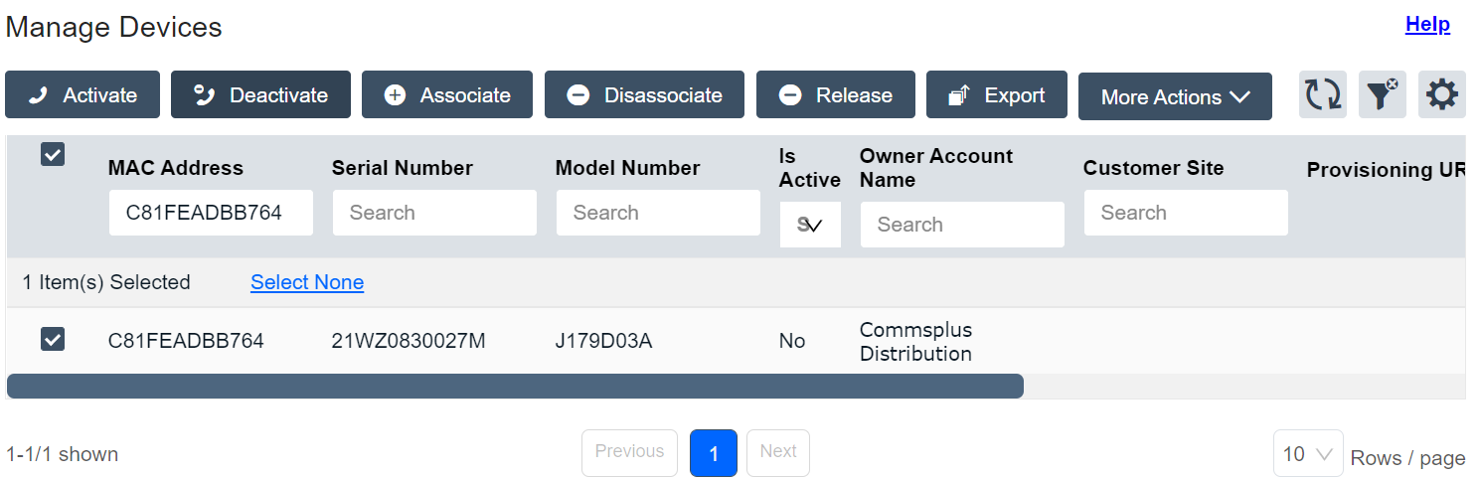This screenshot has height=478, width=1479.
Task: Focus the Customer Site search field
Action: pyautogui.click(x=1186, y=213)
